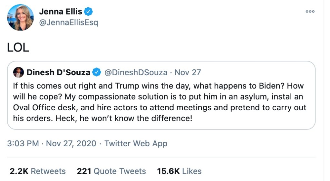
Task: Open the "Twitter Web App" source link
Action: [x=136, y=143]
